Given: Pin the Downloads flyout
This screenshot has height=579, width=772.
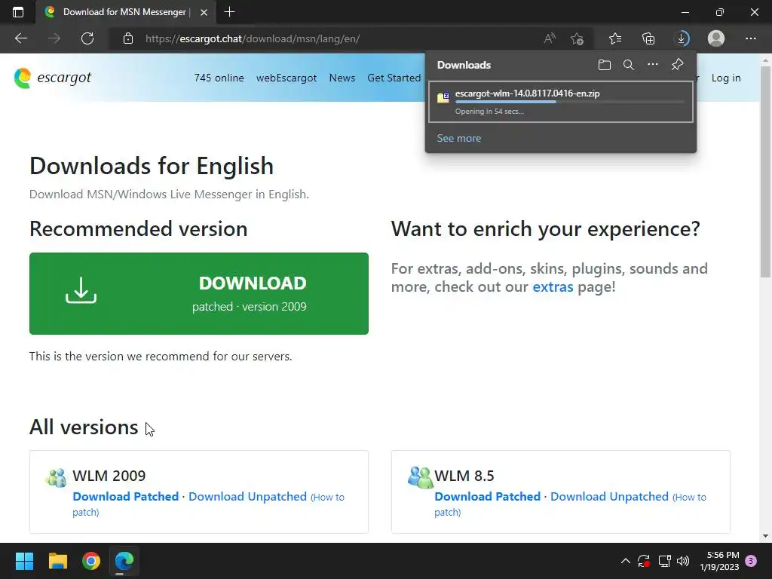Looking at the screenshot, I should click(678, 65).
